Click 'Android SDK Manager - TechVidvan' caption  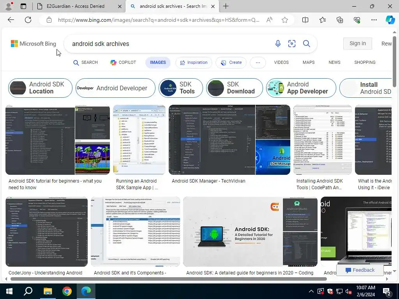coord(208,181)
